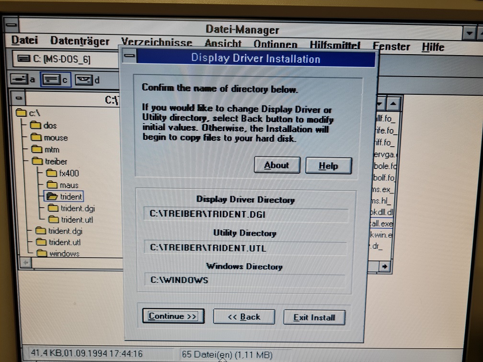The image size is (483, 362).
Task: Click the << Back button
Action: [243, 317]
